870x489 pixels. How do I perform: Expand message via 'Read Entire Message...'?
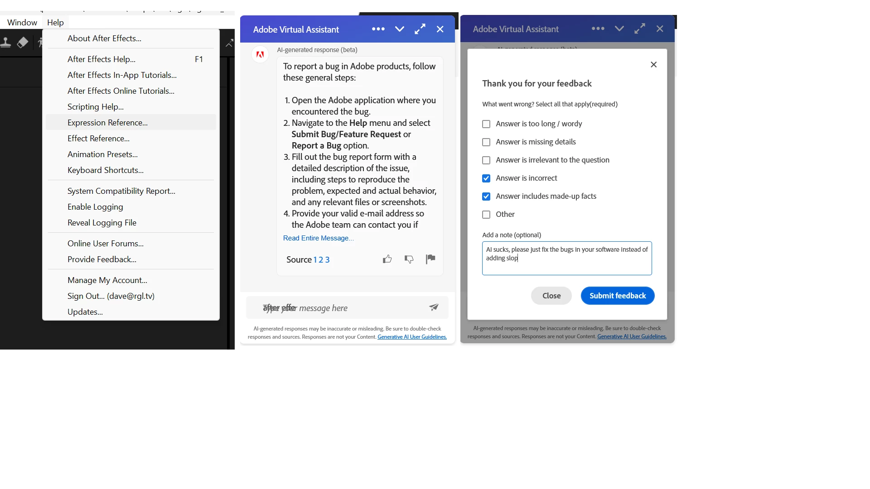tap(318, 238)
